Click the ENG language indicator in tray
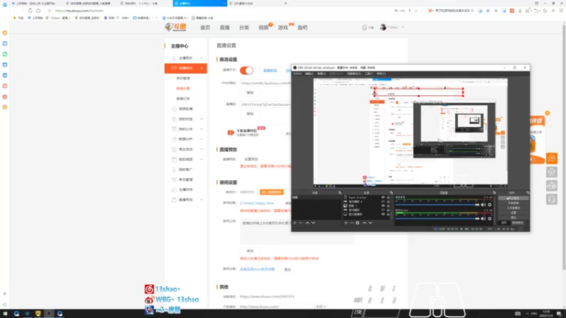Screen dimensions: 566x318 (x=534, y=314)
